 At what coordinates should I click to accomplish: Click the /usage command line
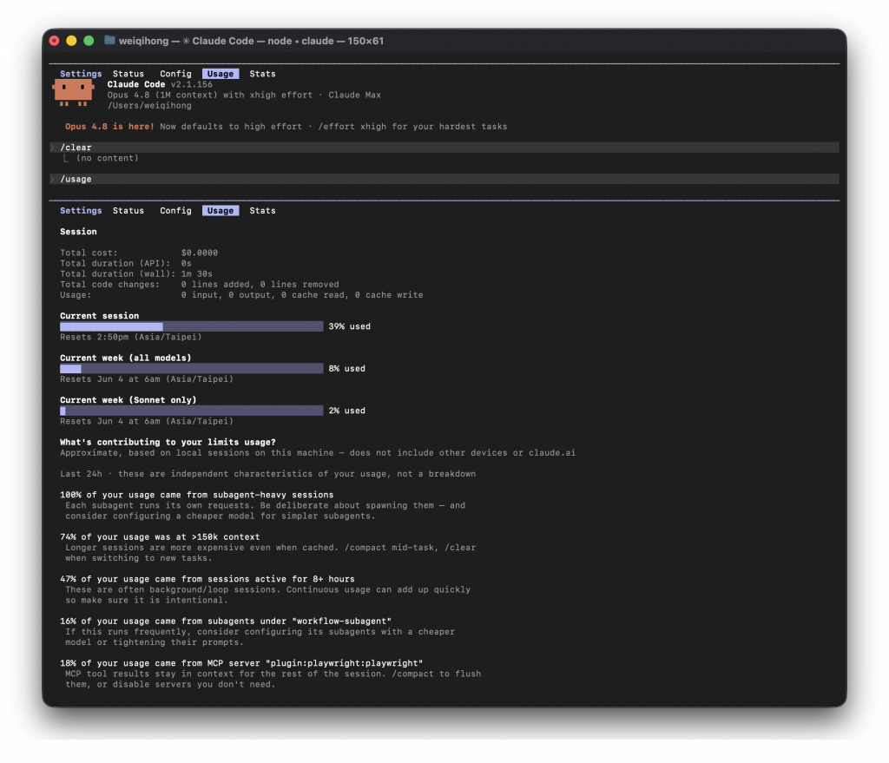(x=444, y=179)
